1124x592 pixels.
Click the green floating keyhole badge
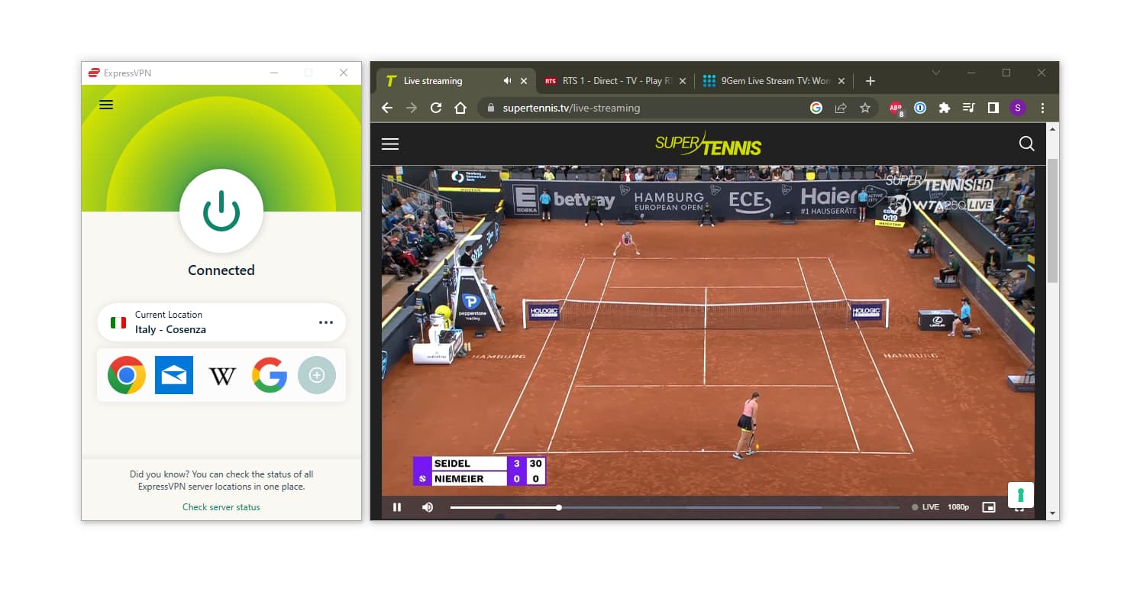point(1021,495)
